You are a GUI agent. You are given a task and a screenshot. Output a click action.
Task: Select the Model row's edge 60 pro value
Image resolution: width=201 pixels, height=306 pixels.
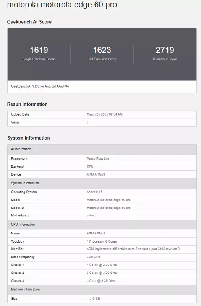coord(109,200)
